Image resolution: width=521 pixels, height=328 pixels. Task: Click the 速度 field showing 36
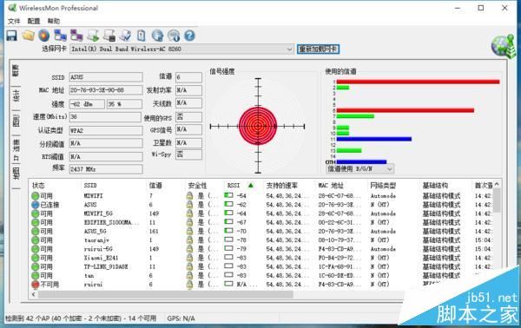[x=105, y=117]
